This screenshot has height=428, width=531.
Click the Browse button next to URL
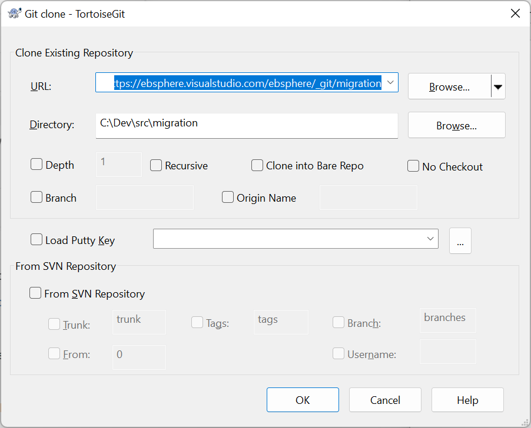tap(449, 86)
